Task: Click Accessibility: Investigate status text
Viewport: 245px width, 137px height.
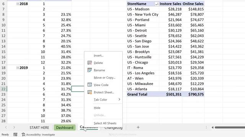Action: (41, 134)
